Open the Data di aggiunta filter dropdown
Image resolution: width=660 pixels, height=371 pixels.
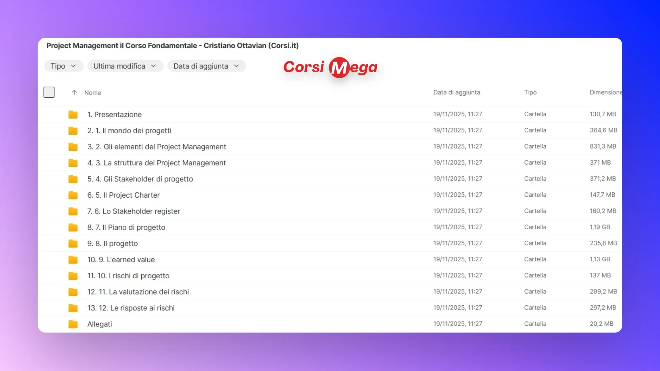206,66
